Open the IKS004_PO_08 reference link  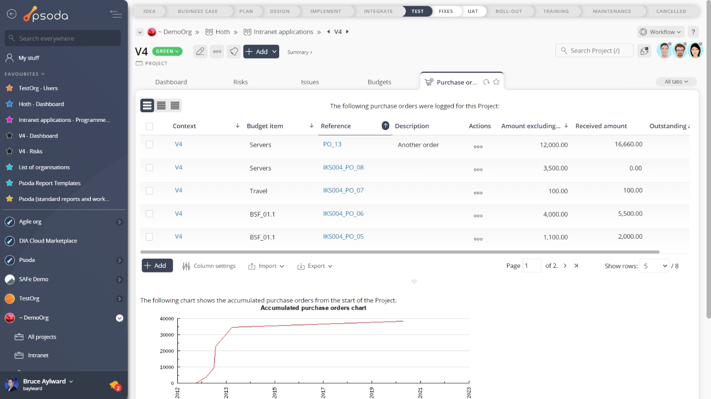pos(343,167)
